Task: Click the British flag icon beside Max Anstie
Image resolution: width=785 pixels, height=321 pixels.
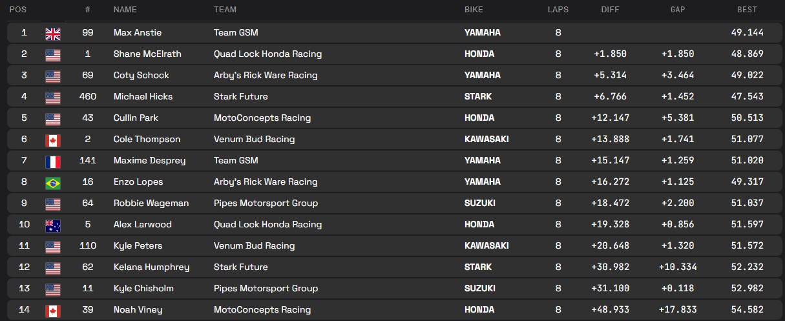Action: click(53, 33)
